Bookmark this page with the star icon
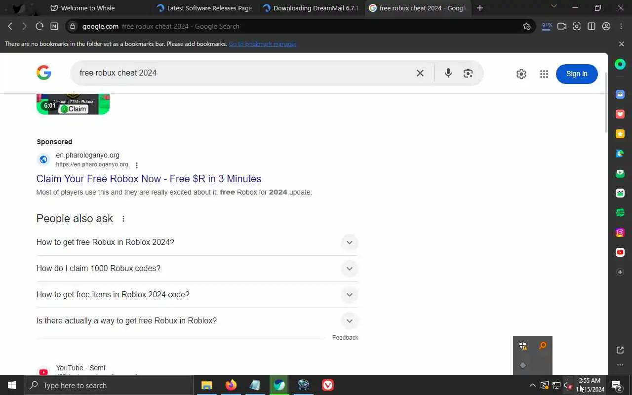 (x=527, y=26)
